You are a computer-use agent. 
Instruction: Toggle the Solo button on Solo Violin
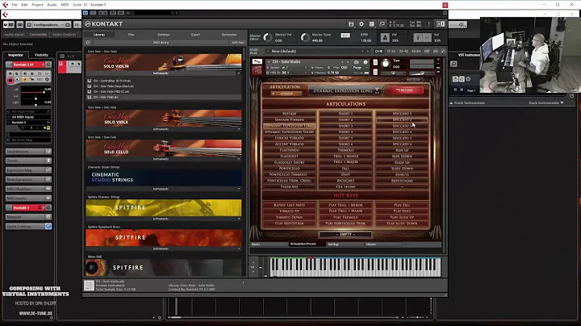(x=375, y=63)
